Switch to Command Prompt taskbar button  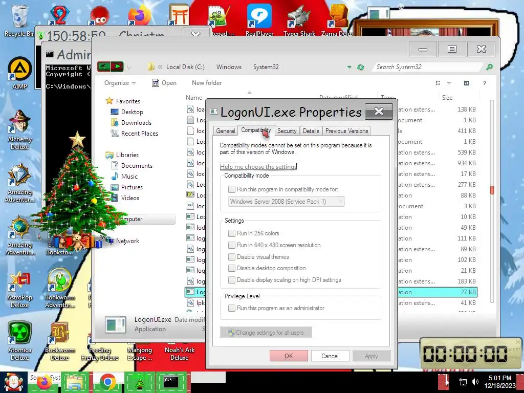tap(171, 382)
